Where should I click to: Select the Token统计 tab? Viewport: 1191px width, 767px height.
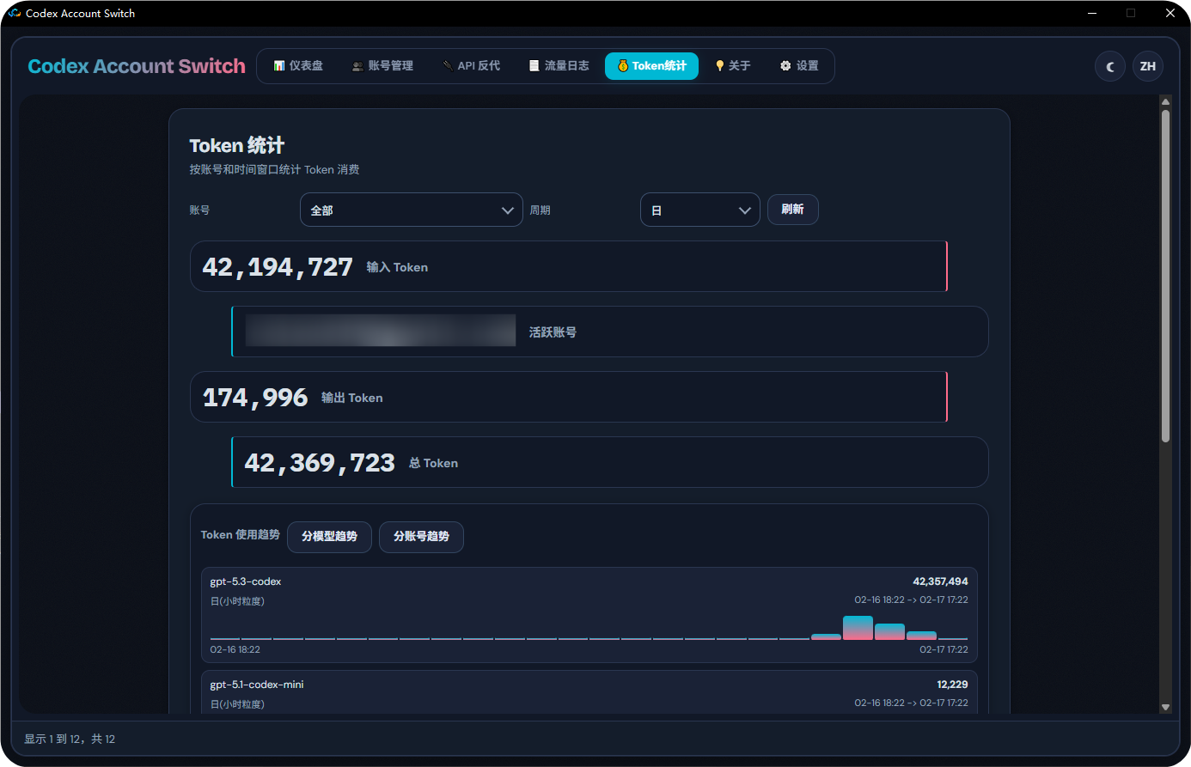click(x=652, y=66)
